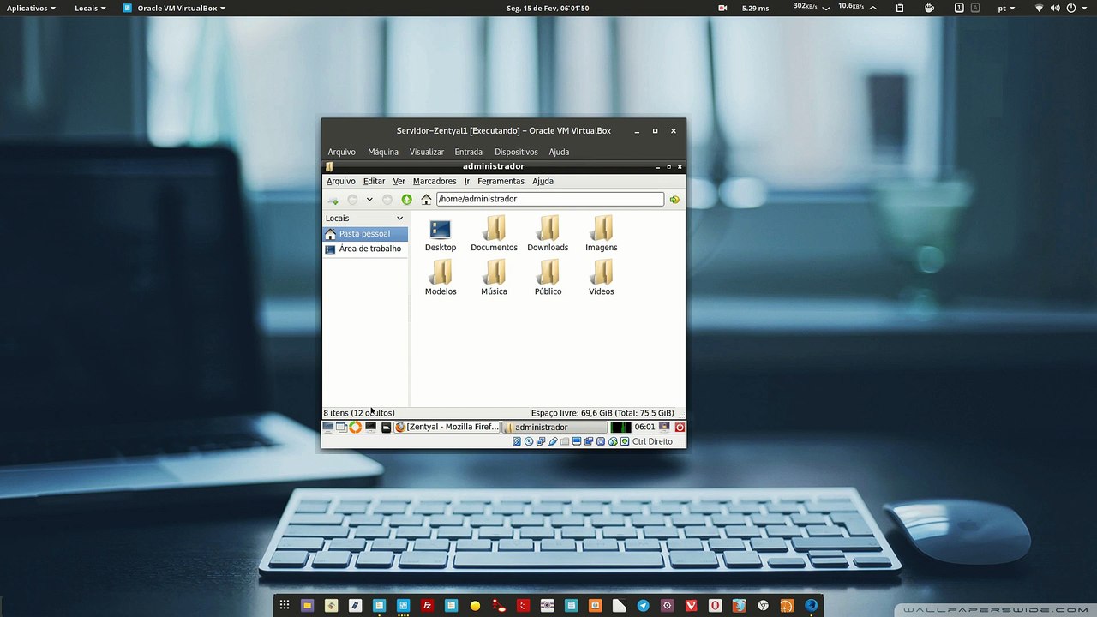Click the forward navigation button
The width and height of the screenshot is (1097, 617).
point(387,200)
